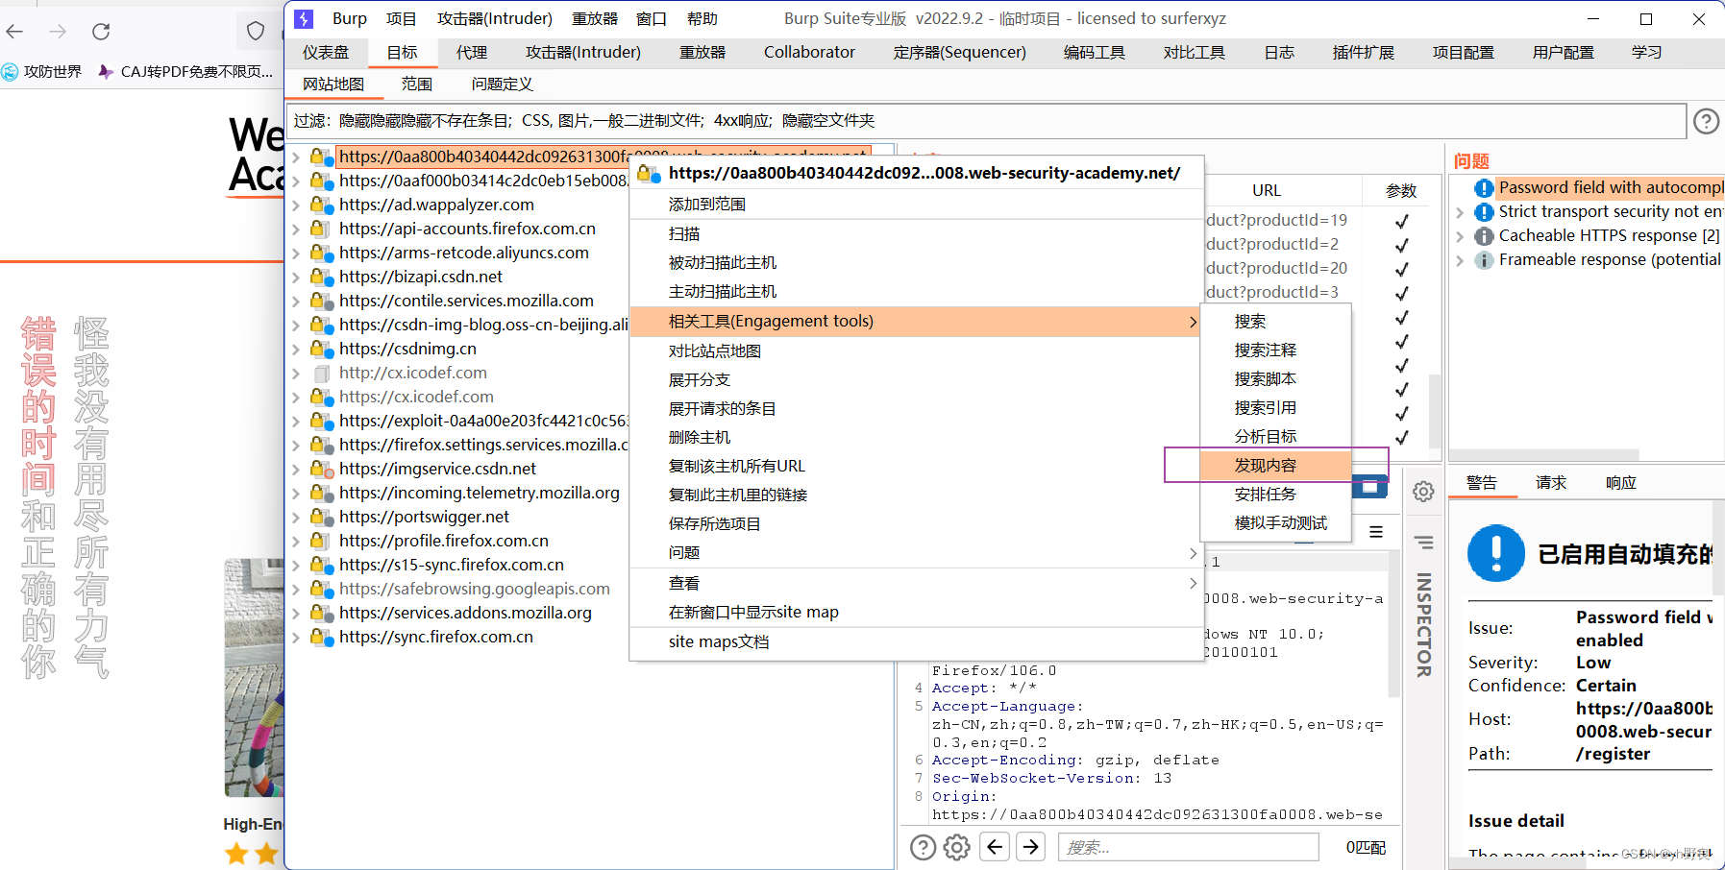Switch to Collaborator tab
This screenshot has width=1725, height=870.
coord(809,52)
